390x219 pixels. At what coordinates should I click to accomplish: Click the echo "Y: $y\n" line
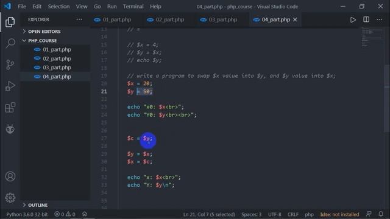[151, 185]
